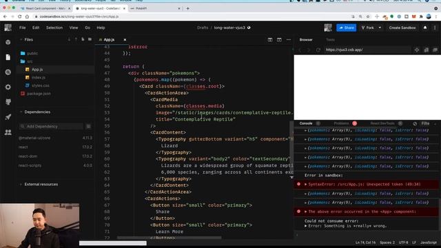The width and height of the screenshot is (441, 248).
Task: Click the preview URL address field
Action: pyautogui.click(x=367, y=50)
